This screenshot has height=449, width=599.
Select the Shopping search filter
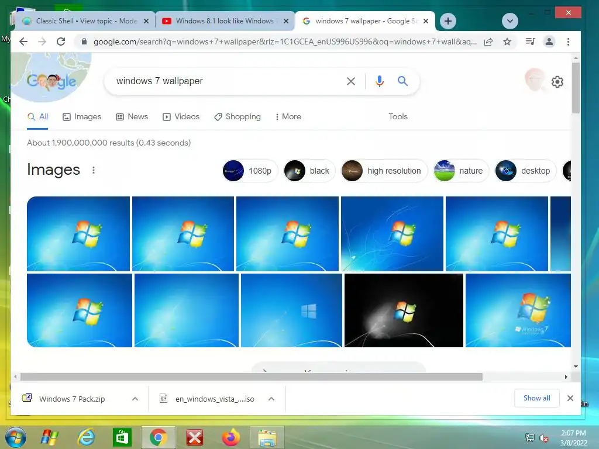click(237, 117)
